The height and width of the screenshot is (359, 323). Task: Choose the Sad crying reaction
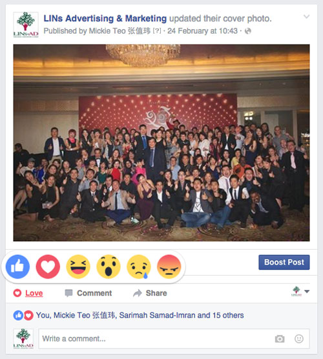tap(139, 267)
